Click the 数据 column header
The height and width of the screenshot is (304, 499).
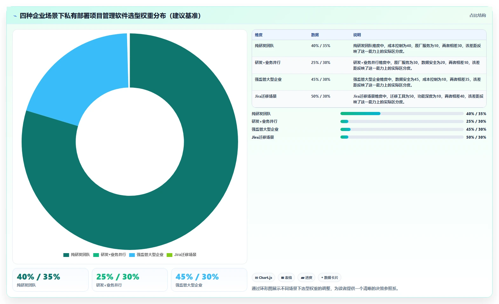[x=315, y=35]
